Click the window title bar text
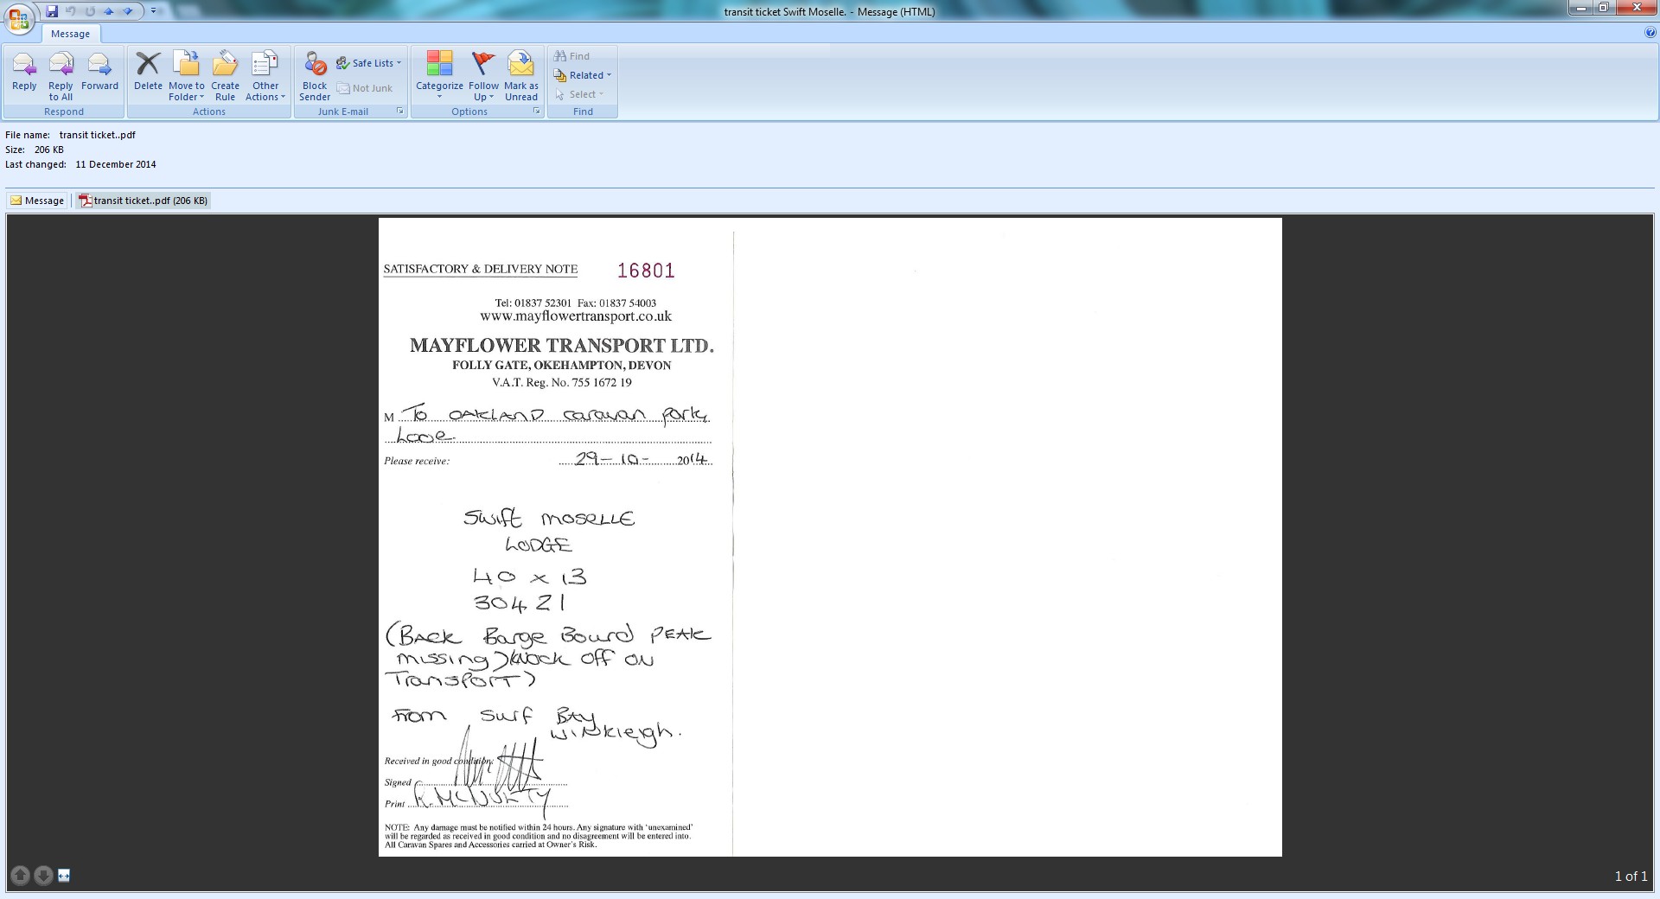1660x899 pixels. (830, 12)
